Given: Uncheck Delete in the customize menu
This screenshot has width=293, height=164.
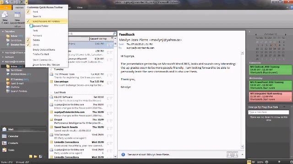Looking at the screenshot, I should (47, 40).
